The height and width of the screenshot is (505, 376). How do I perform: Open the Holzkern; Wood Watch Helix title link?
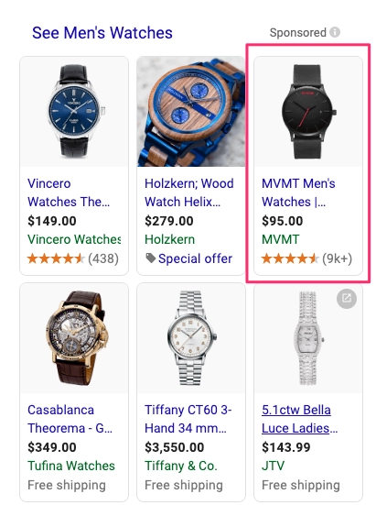[189, 192]
